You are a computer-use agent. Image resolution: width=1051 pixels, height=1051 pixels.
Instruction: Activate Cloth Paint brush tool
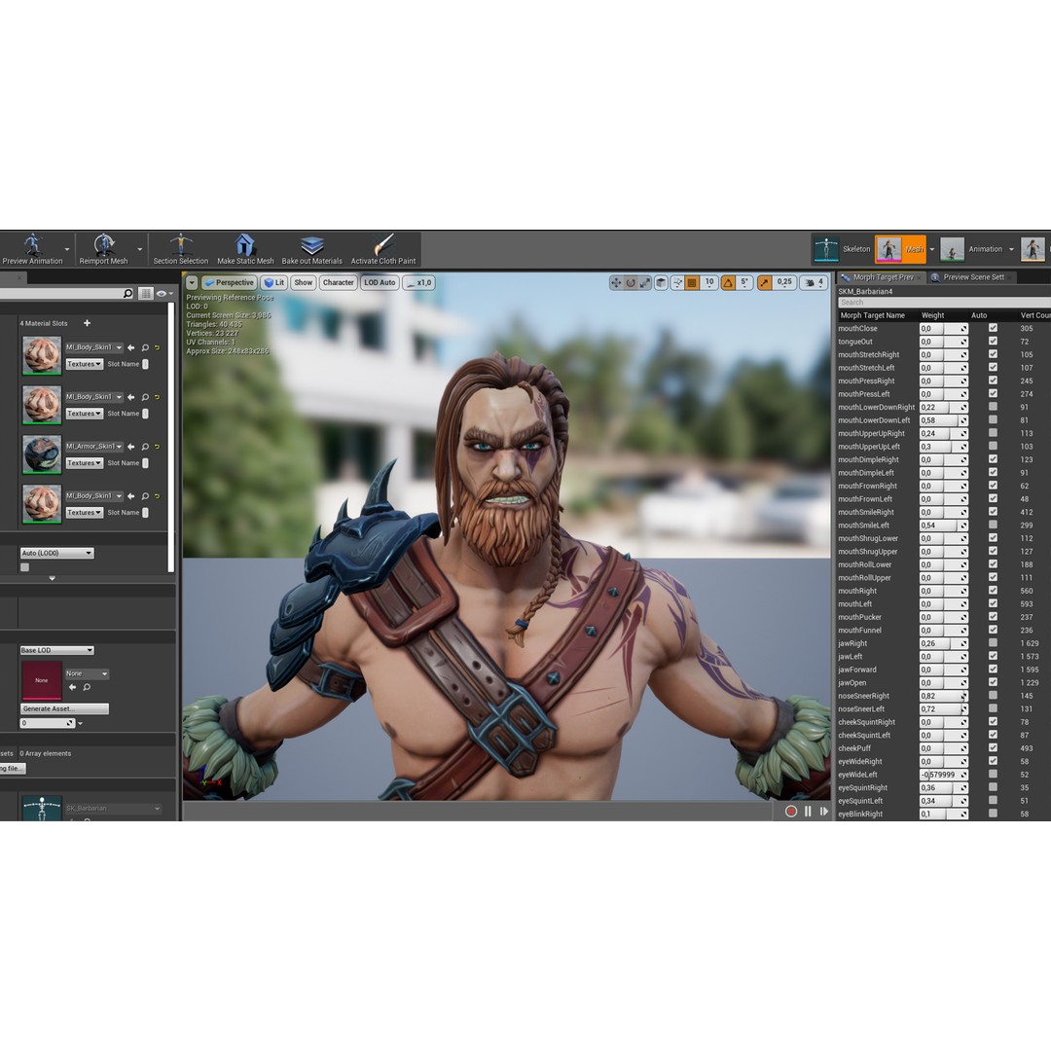(383, 249)
